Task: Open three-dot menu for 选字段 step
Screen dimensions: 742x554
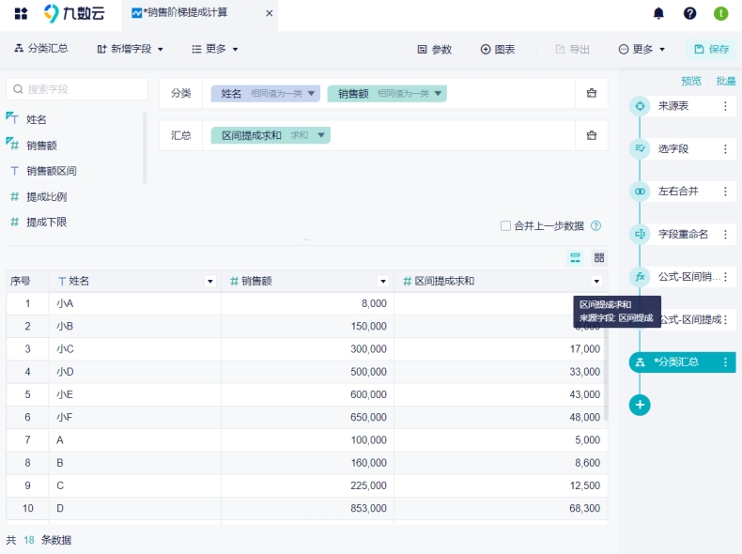Action: tap(725, 148)
